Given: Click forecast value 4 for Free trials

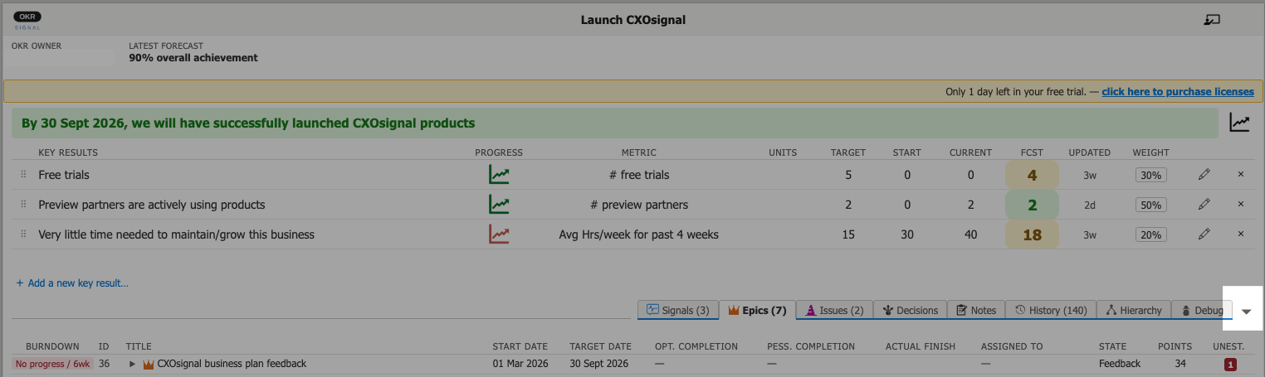Looking at the screenshot, I should point(1032,175).
